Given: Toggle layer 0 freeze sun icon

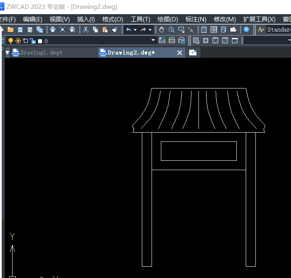Looking at the screenshot, I should pos(18,41).
